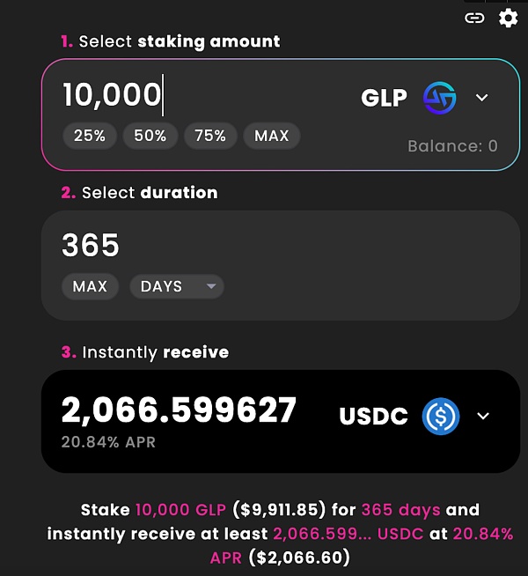Image resolution: width=528 pixels, height=576 pixels.
Task: Click the staking amount field showing 10,000
Action: 112,95
